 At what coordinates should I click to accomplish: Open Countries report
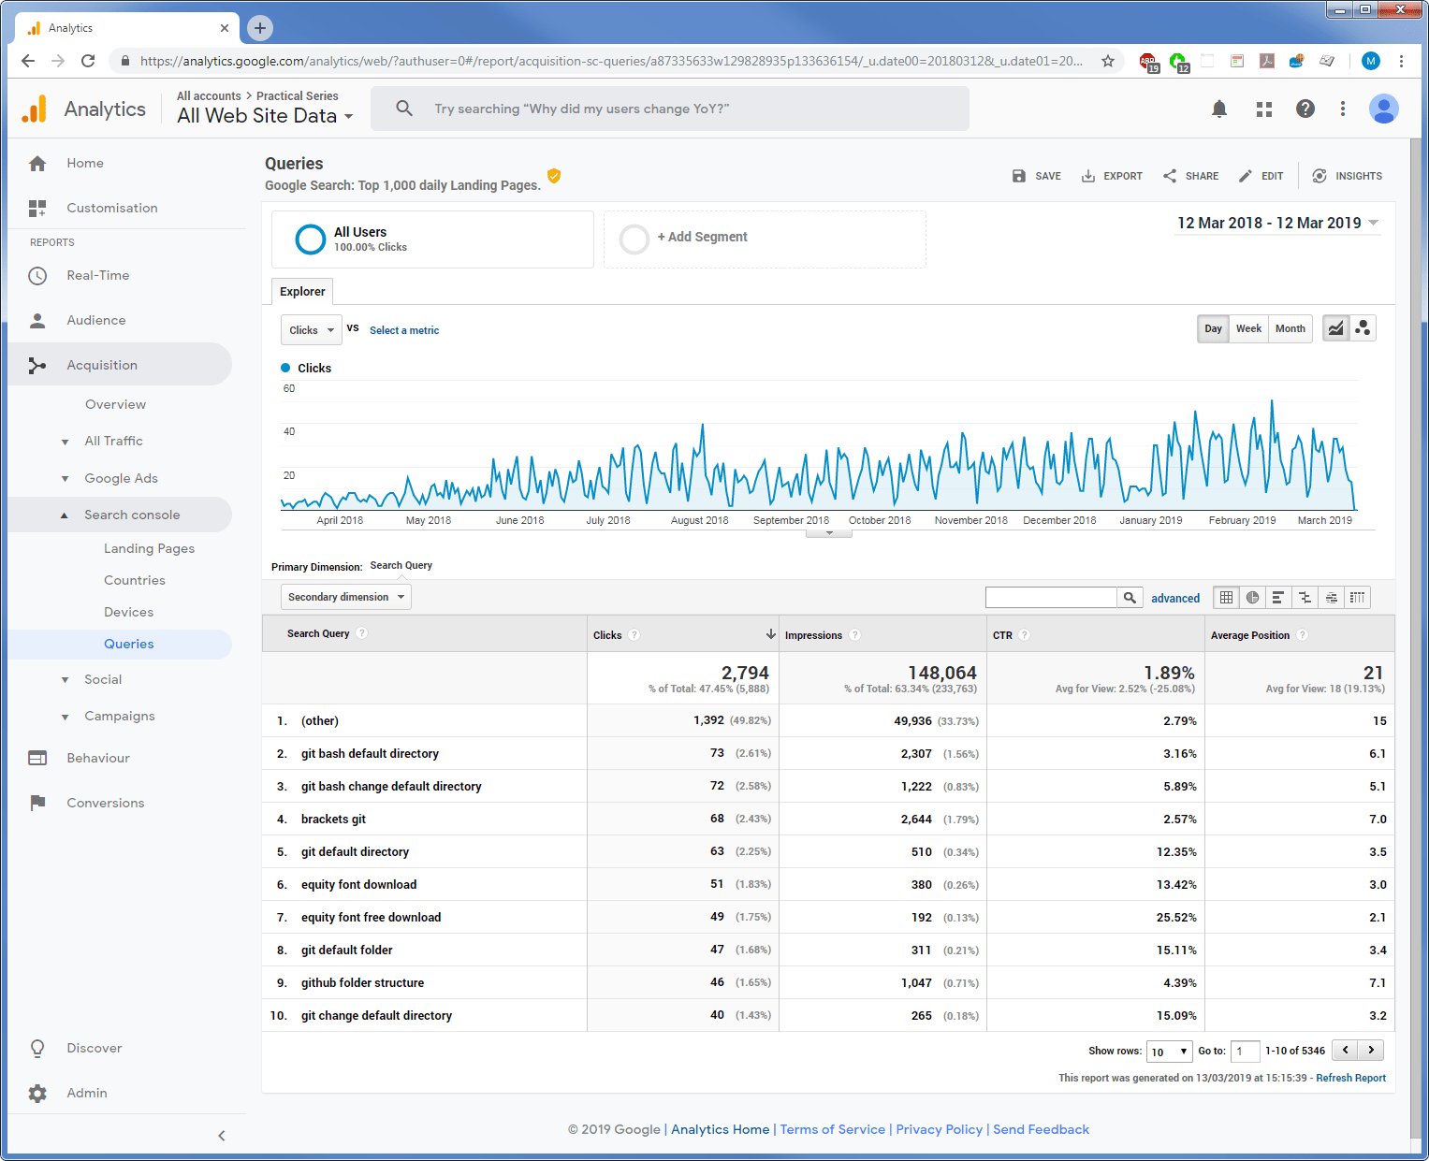[x=135, y=580]
